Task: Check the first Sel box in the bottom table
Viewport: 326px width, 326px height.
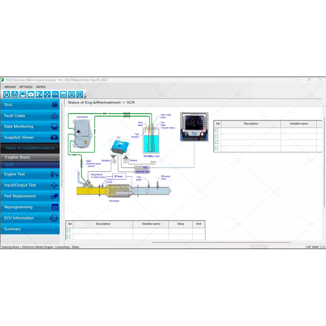Action: coord(68,230)
